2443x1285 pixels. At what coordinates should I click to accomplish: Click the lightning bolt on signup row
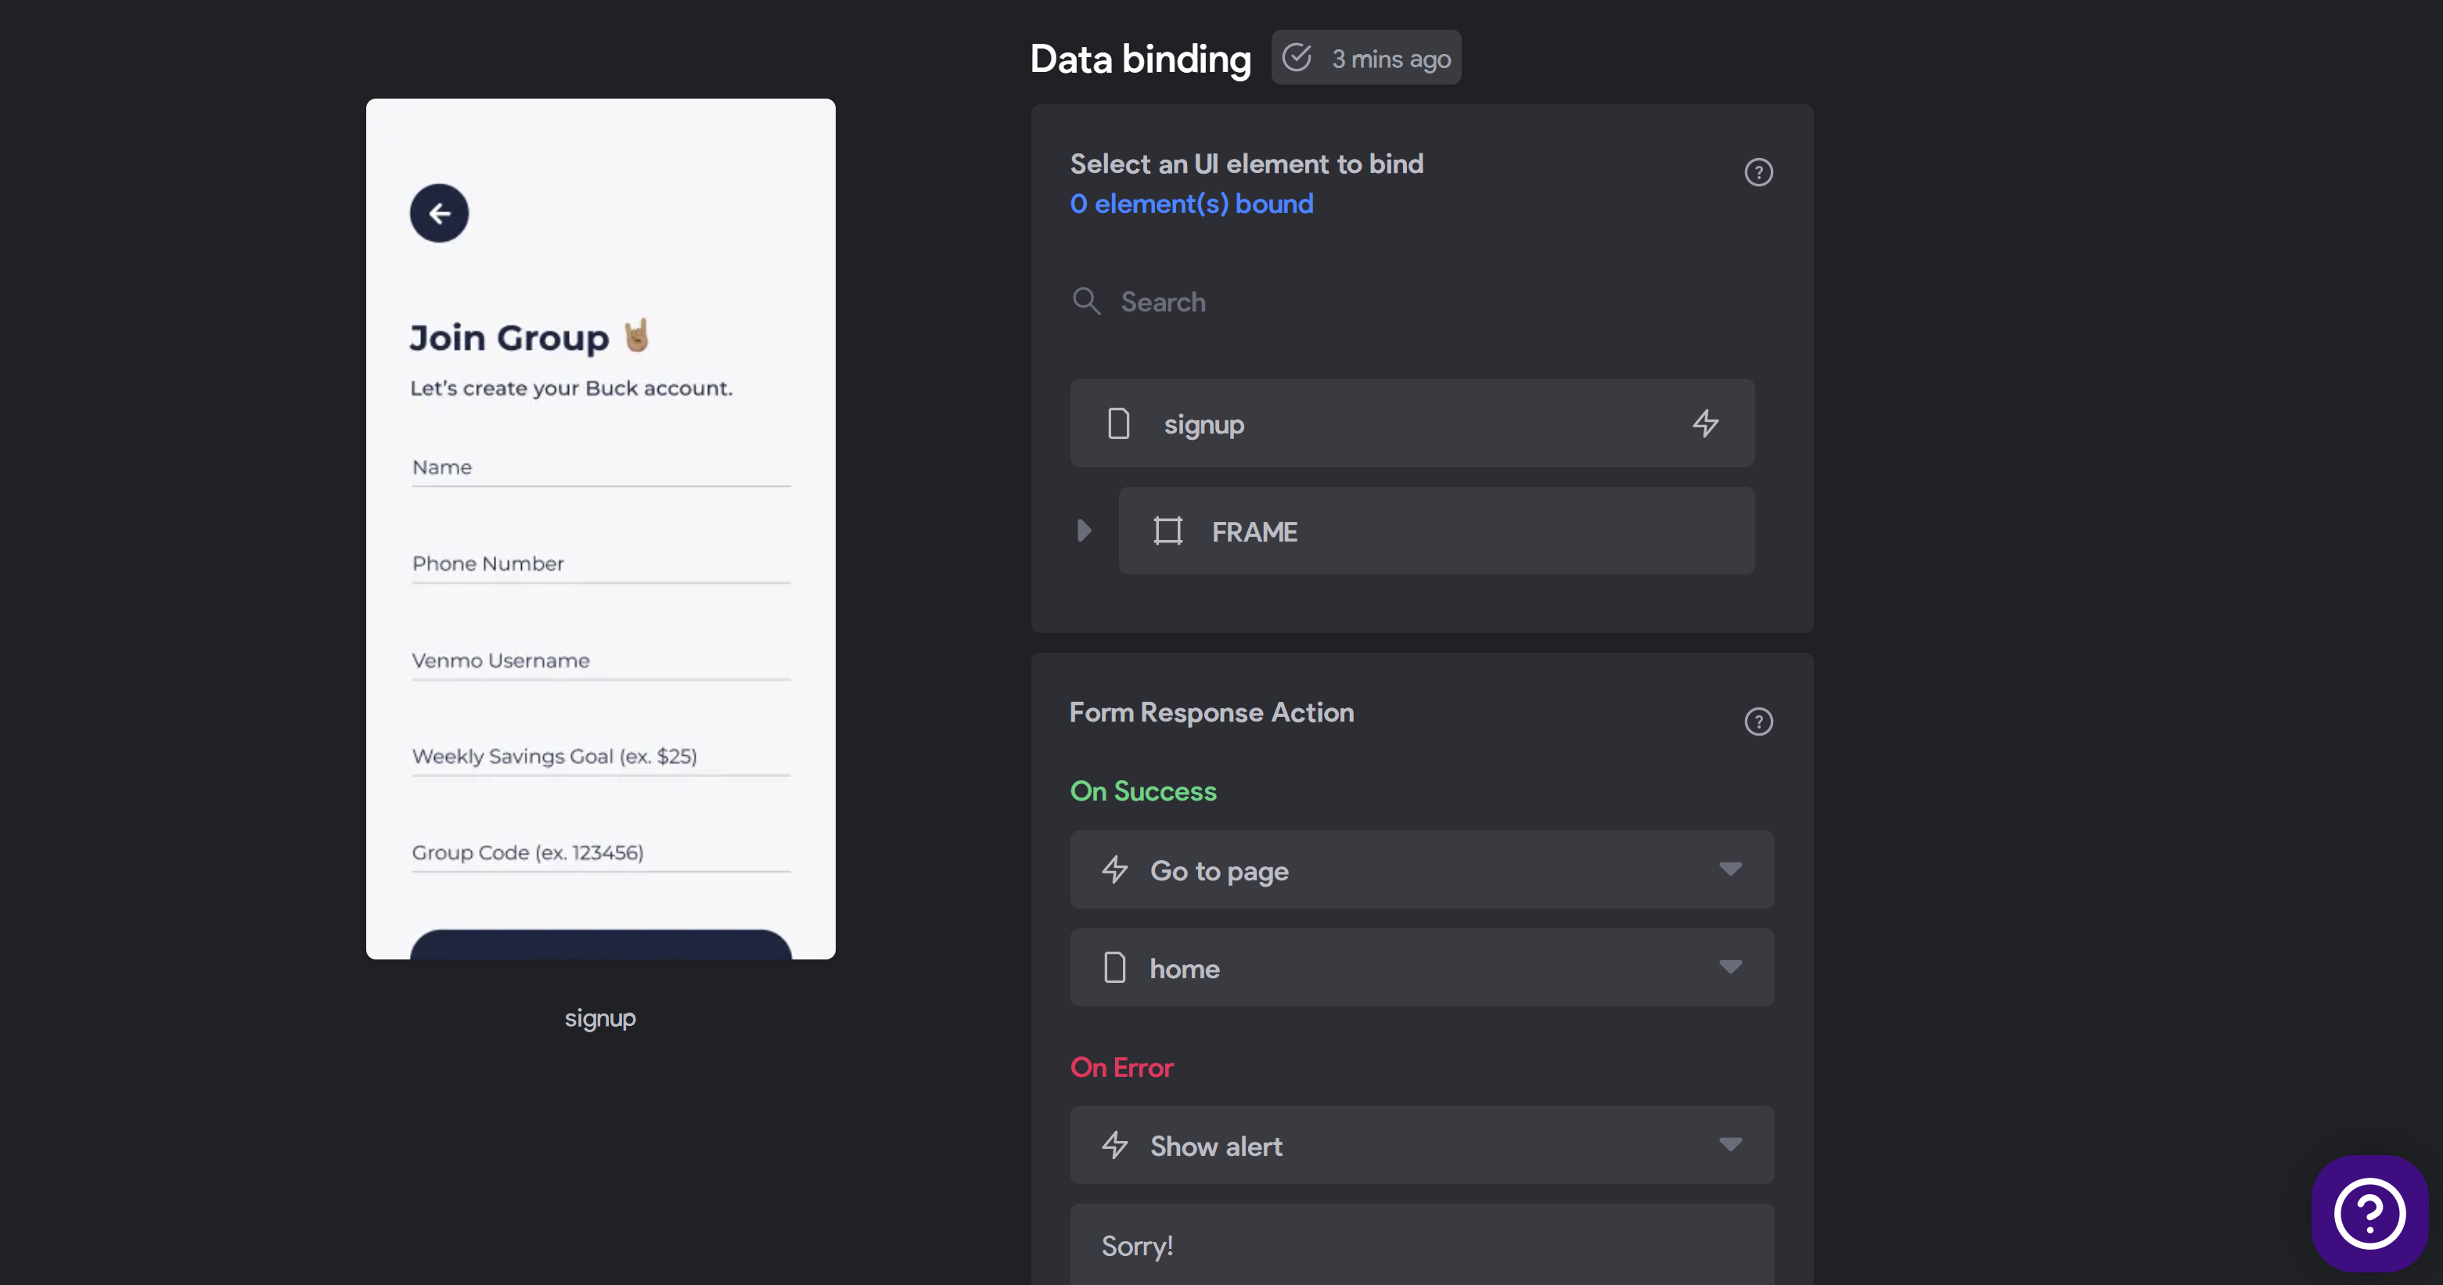click(x=1705, y=423)
